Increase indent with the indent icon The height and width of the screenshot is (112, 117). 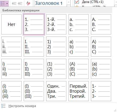20,3
